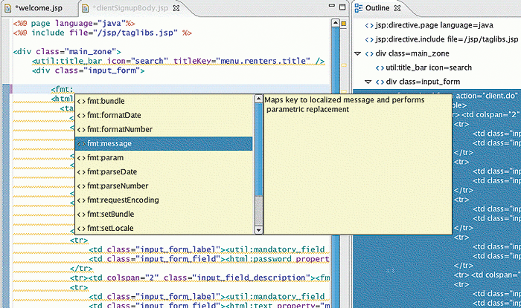Select jsp:directive.include in Outline
521x308 pixels.
click(x=447, y=39)
